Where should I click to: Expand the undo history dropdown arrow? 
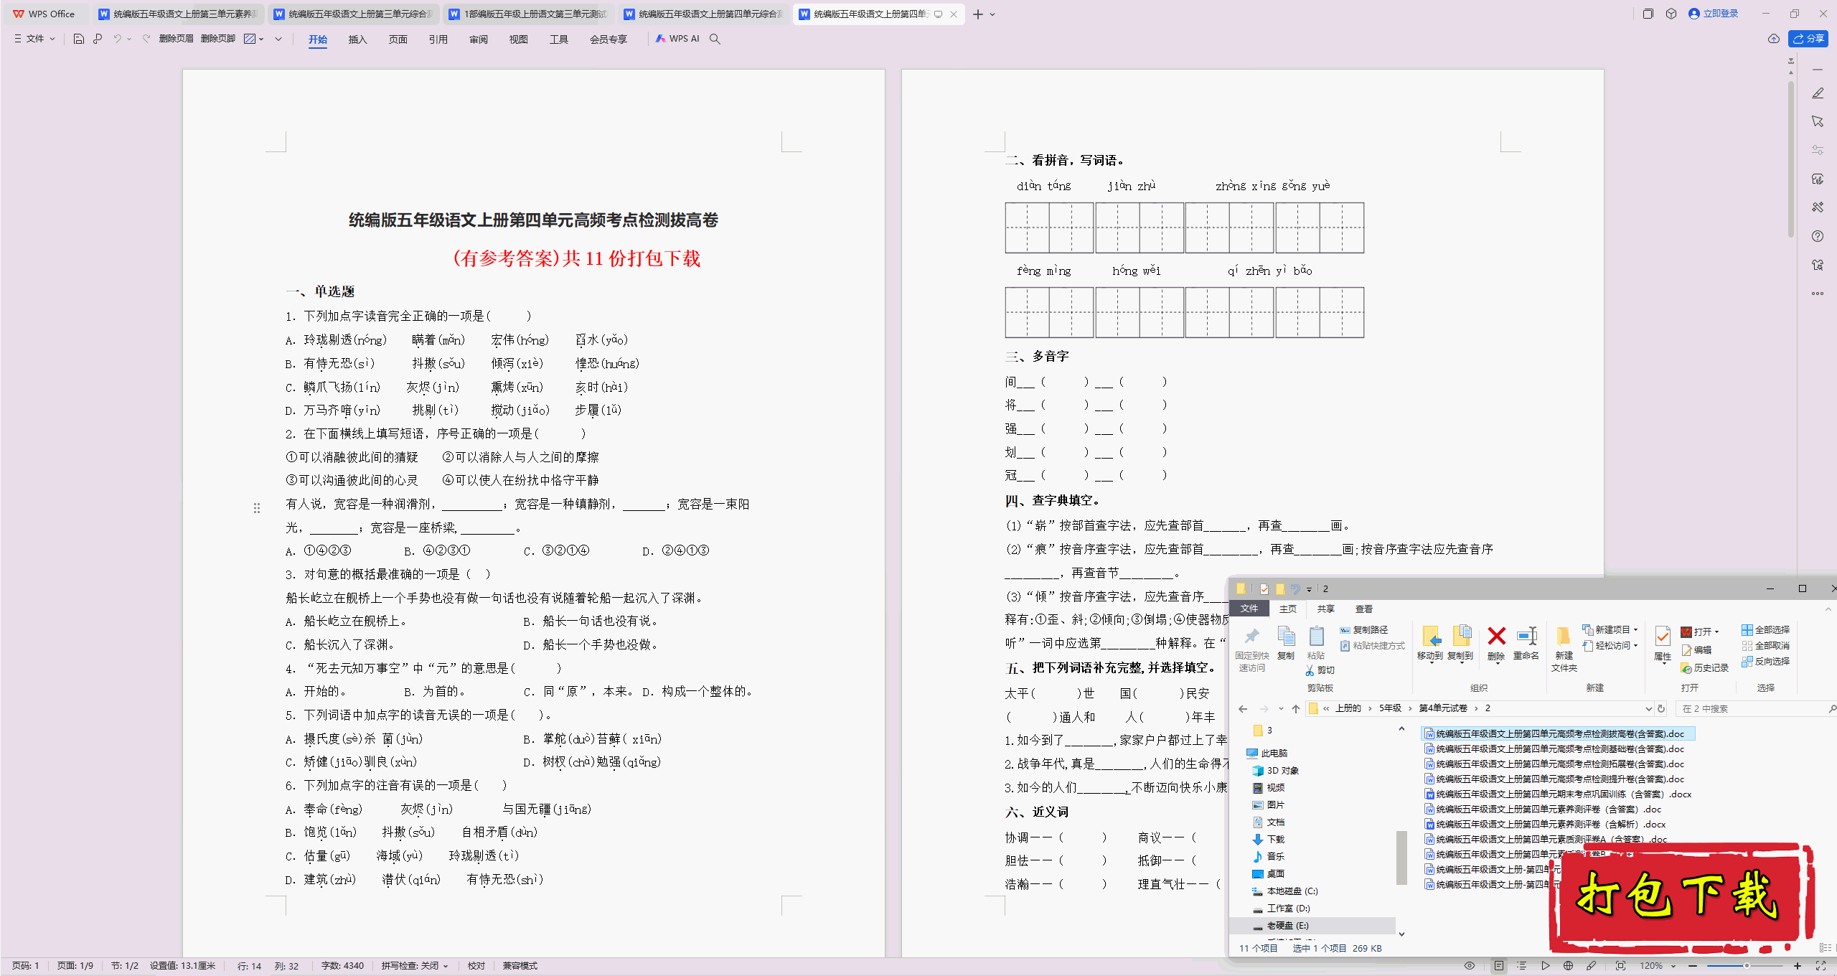(x=129, y=39)
